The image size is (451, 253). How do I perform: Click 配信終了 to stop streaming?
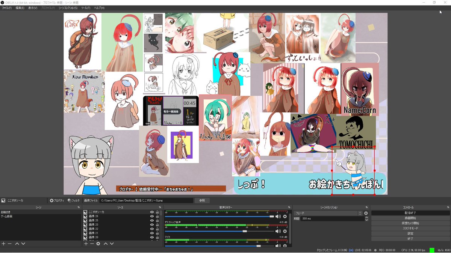point(410,213)
